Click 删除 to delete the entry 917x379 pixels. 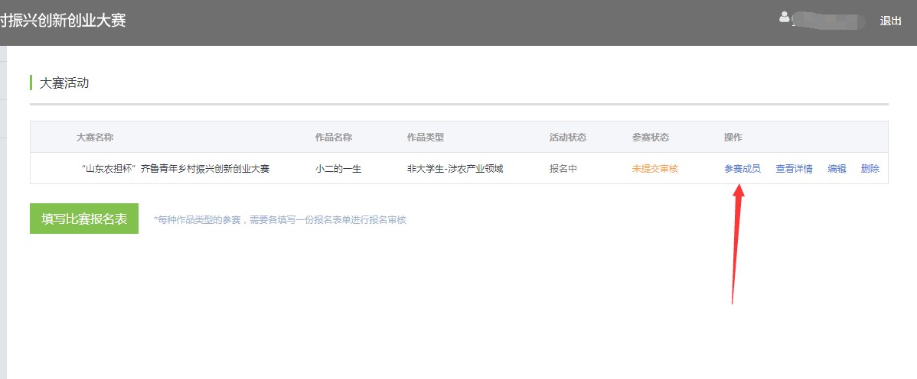click(x=870, y=169)
